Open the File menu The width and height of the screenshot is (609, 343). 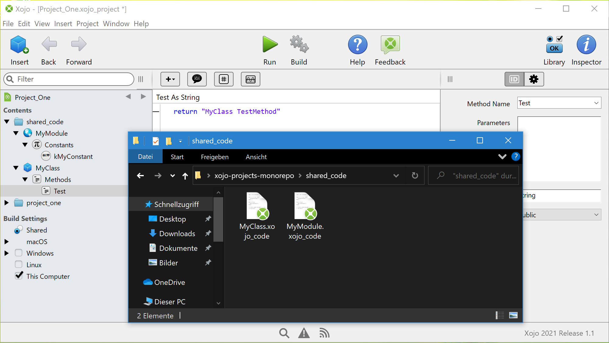tap(8, 24)
